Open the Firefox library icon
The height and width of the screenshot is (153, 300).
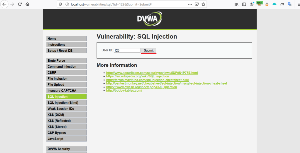pos(236,4)
